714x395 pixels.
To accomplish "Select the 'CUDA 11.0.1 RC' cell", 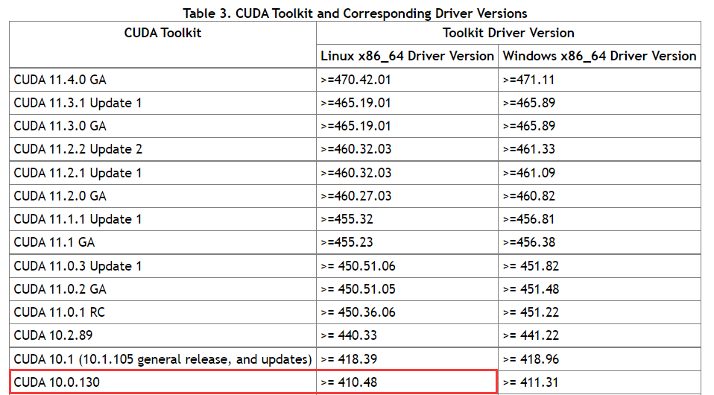I will tap(162, 312).
